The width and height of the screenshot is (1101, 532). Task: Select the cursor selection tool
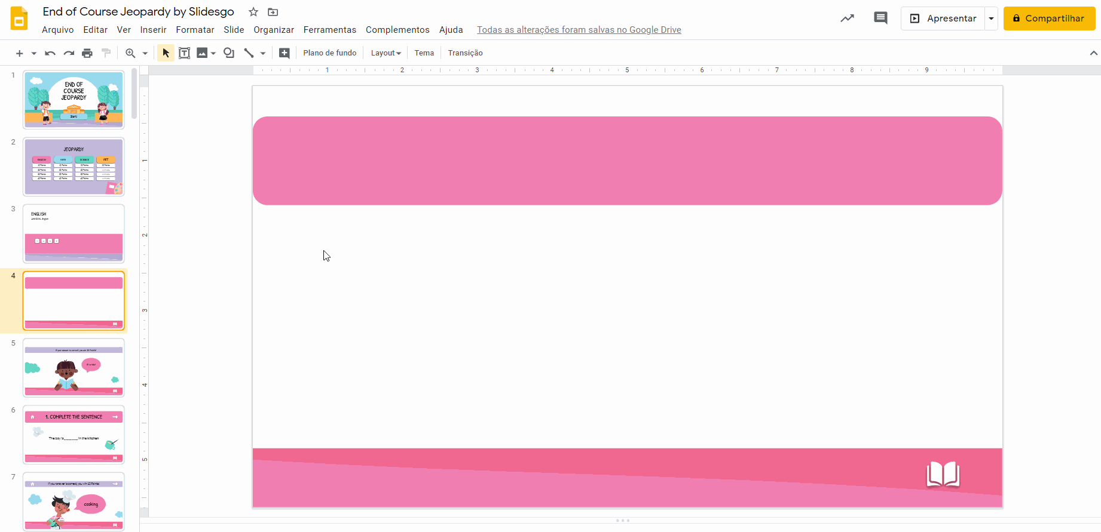[166, 53]
